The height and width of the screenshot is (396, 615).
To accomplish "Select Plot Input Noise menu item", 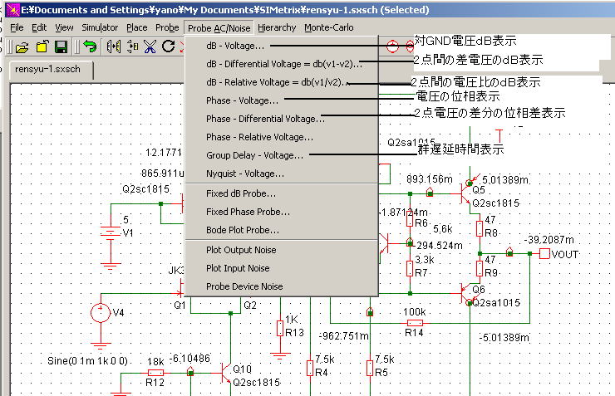I will tap(282, 268).
